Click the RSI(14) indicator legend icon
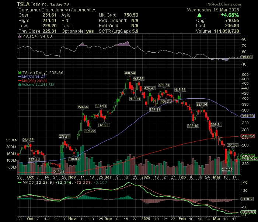The height and width of the screenshot is (222, 258). [20, 36]
